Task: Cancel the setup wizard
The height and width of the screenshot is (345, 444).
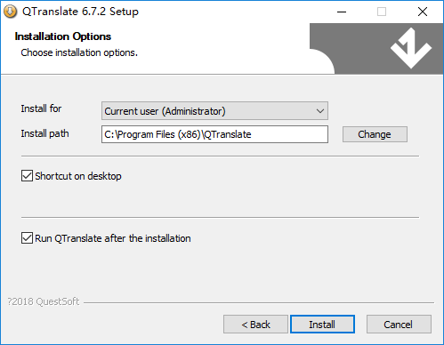Action: (x=399, y=325)
